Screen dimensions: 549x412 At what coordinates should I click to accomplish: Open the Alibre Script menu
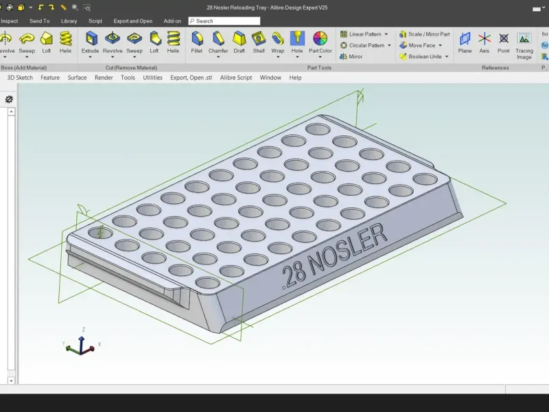[x=236, y=78]
